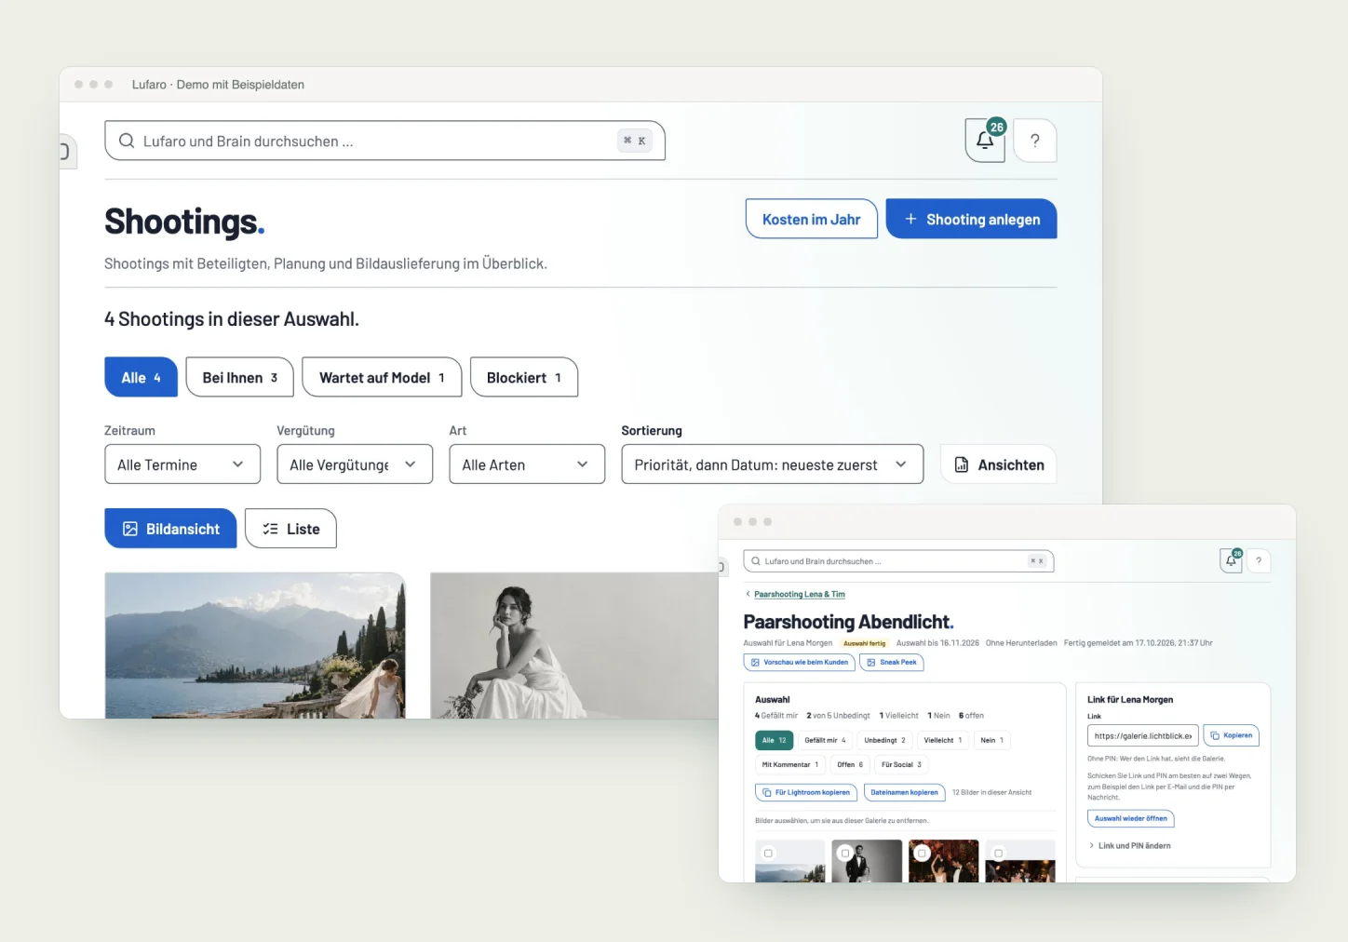Open help question mark in Shootings window
1348x942 pixels.
pyautogui.click(x=1035, y=141)
